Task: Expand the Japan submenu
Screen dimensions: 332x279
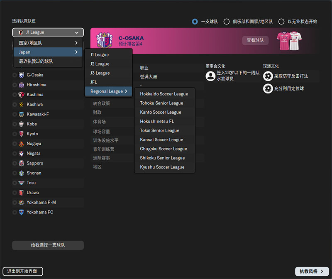Action: click(x=48, y=52)
